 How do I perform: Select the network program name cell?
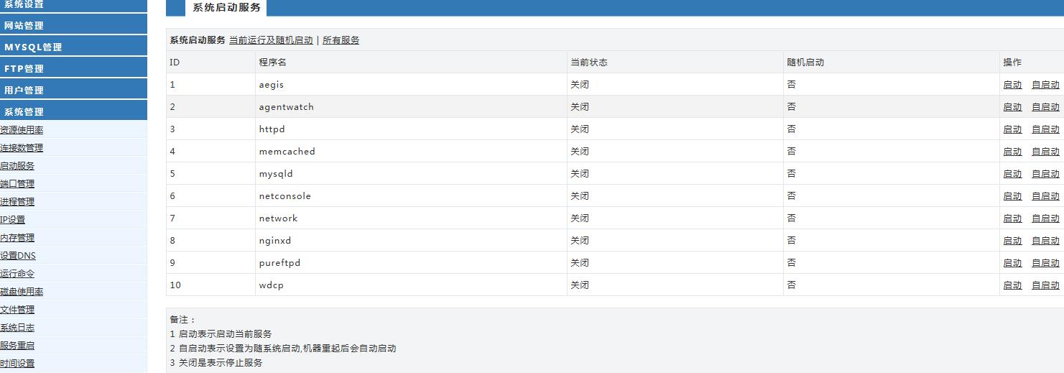411,218
